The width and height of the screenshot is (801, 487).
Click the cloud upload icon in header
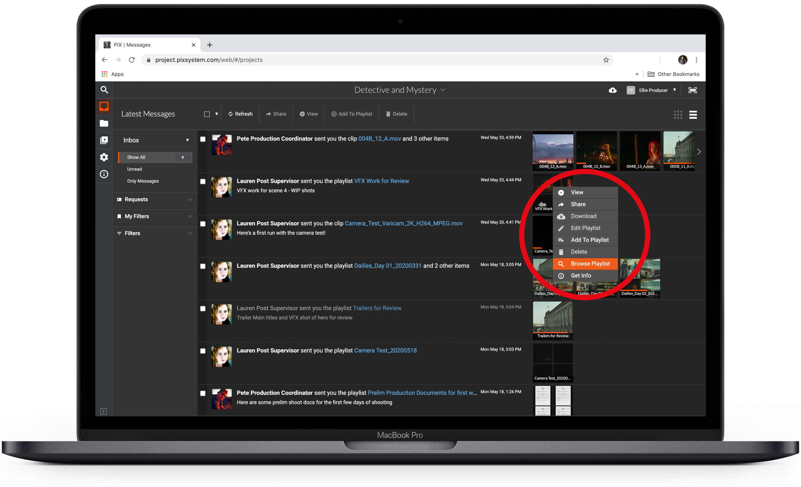click(613, 90)
